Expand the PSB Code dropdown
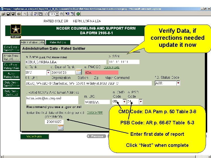The height and width of the screenshot is (158, 211). point(141,102)
